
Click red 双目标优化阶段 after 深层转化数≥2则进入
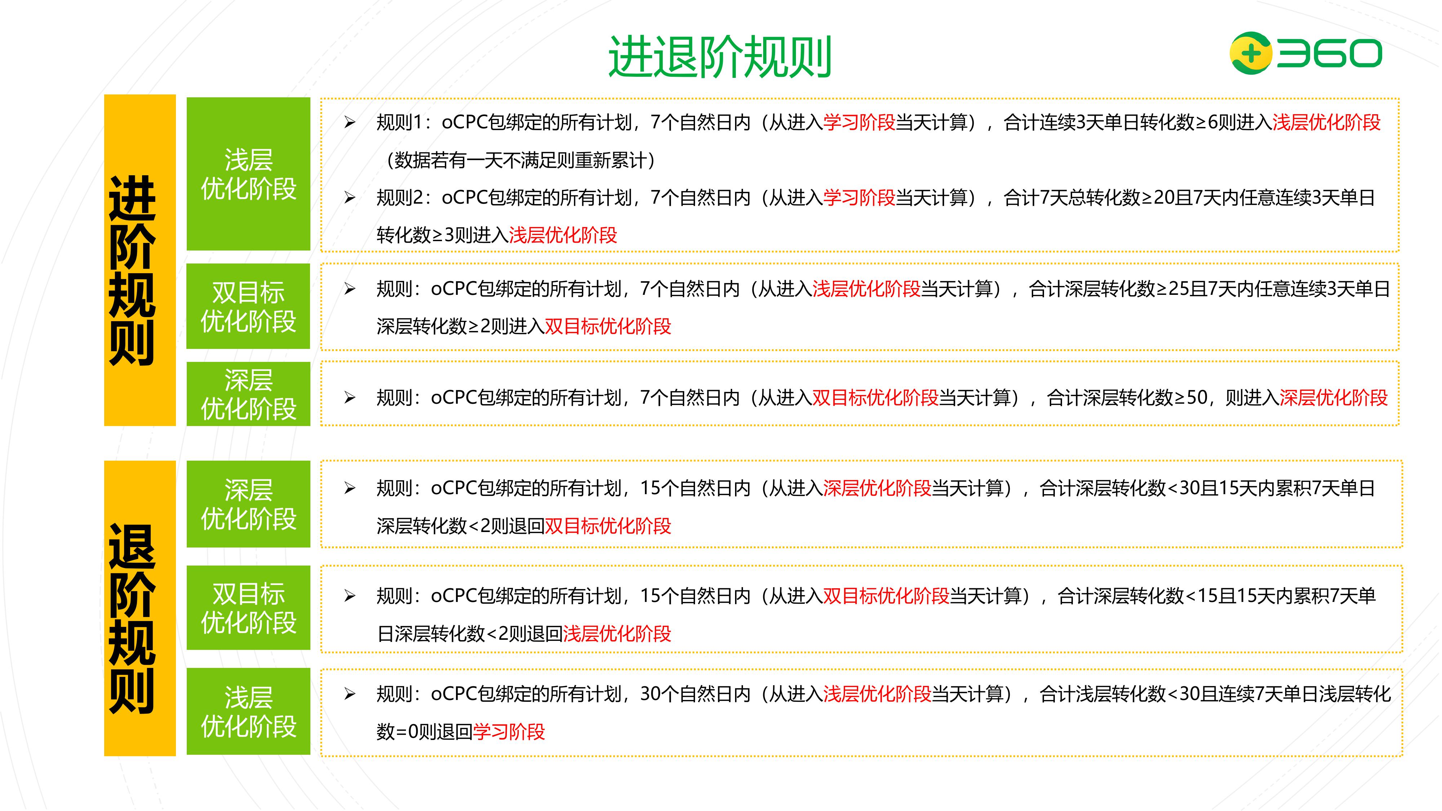point(608,326)
